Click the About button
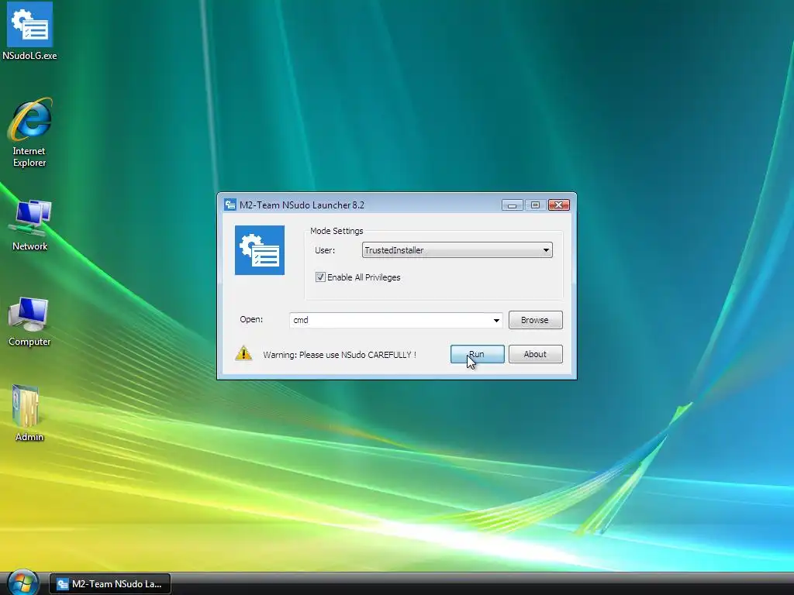 pos(535,354)
